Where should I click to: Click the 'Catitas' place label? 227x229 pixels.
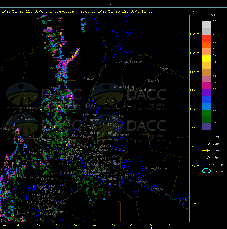(x=142, y=182)
